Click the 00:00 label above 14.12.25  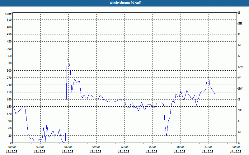[236, 147]
